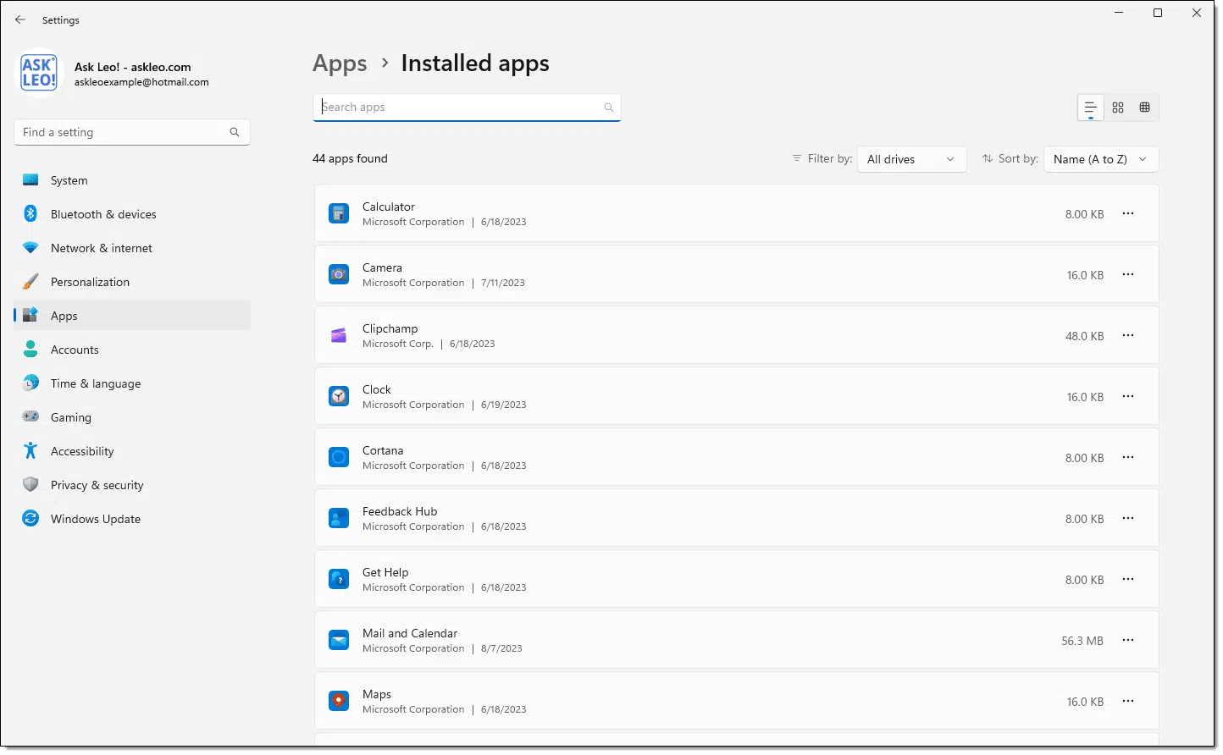Click the Calculator app name
The height and width of the screenshot is (755, 1223).
click(x=389, y=207)
